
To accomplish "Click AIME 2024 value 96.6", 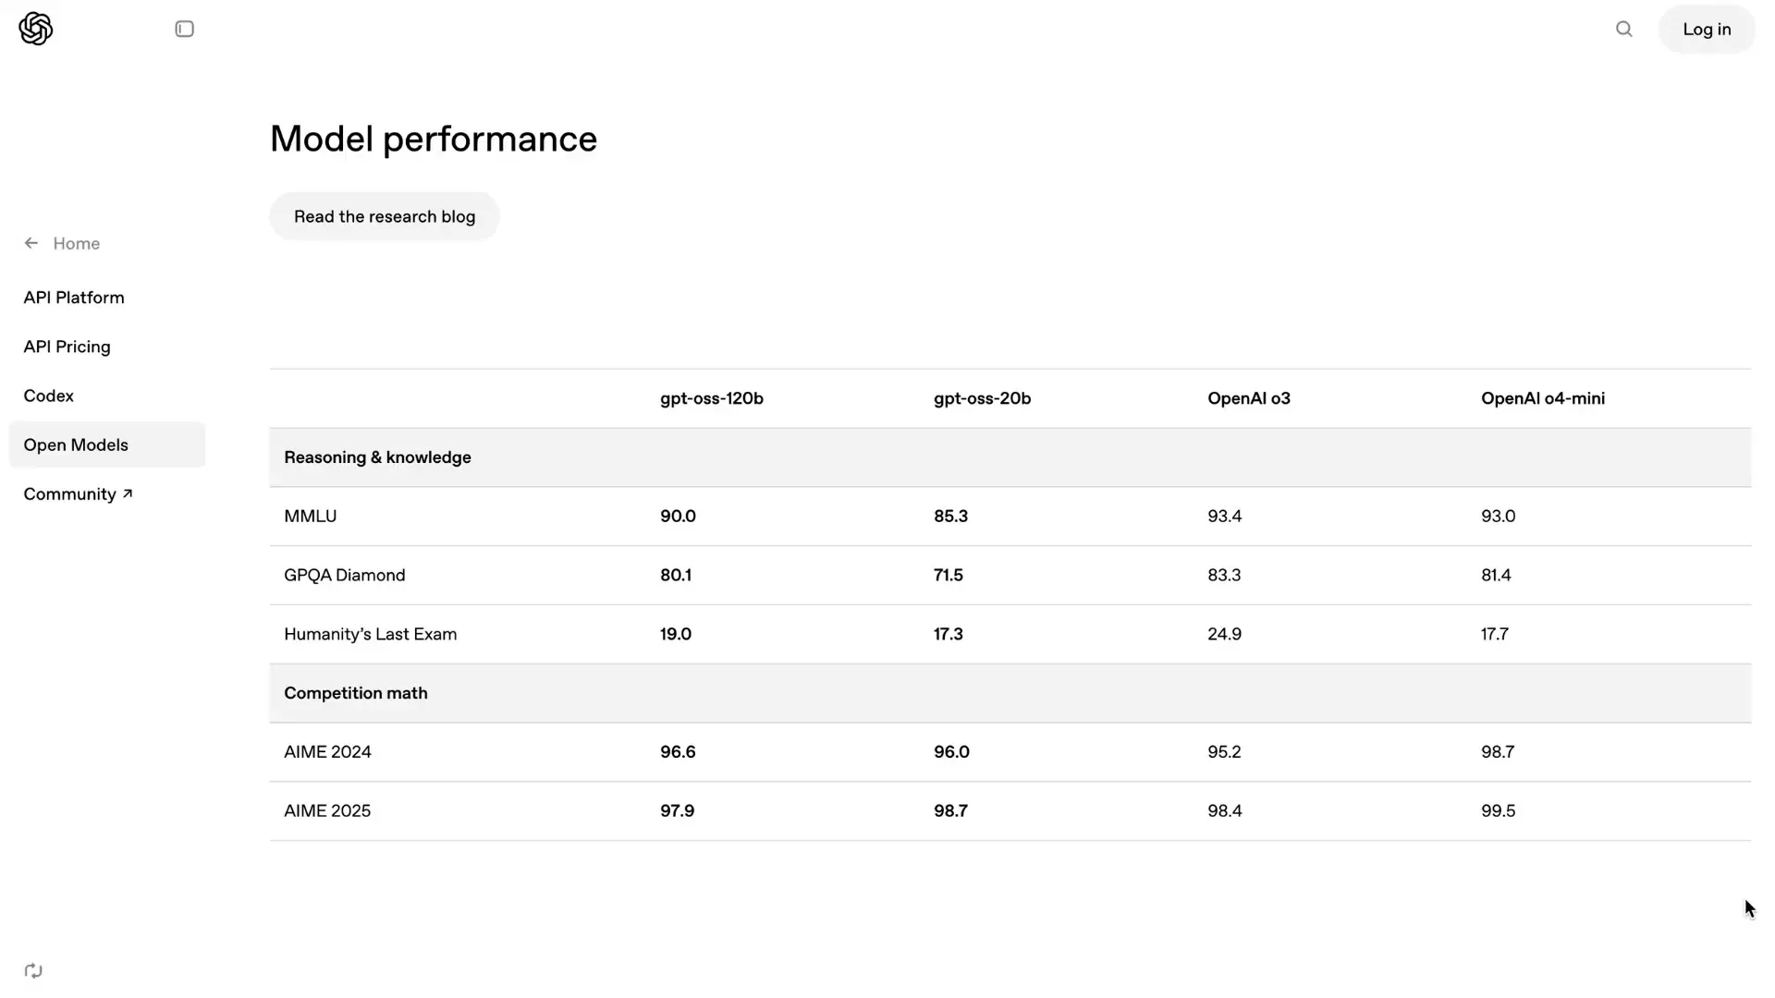I will [x=678, y=752].
